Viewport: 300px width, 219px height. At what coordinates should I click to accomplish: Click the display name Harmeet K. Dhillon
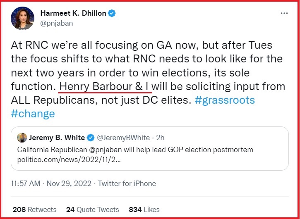(x=74, y=13)
